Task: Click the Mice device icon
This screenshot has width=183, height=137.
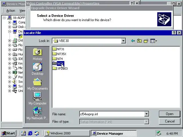Action: tap(15, 68)
